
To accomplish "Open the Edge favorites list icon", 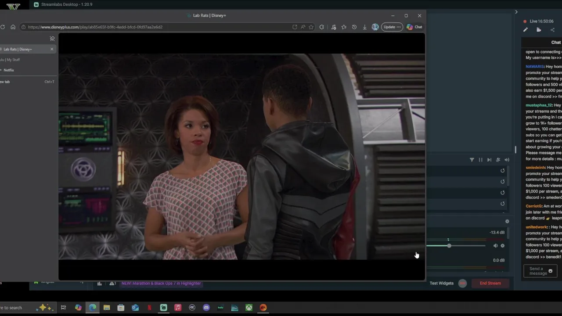I will tap(344, 27).
